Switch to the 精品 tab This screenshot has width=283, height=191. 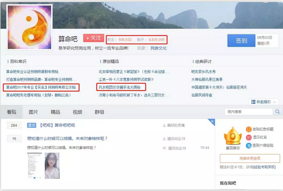pyautogui.click(x=55, y=112)
